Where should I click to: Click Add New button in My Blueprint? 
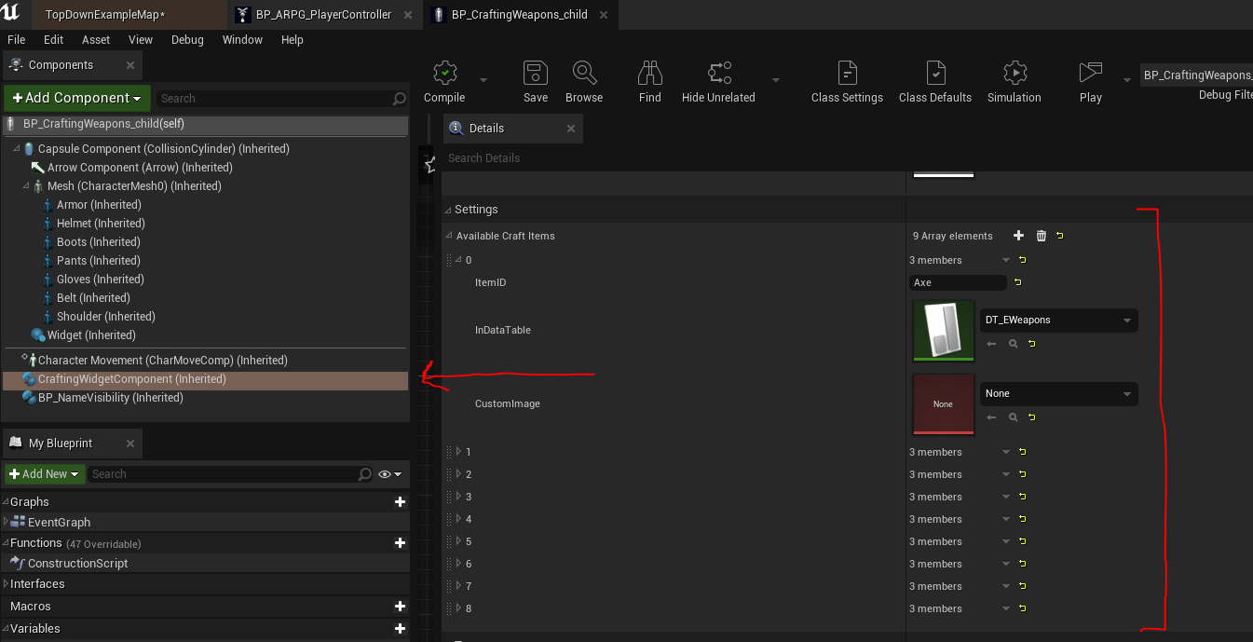45,474
